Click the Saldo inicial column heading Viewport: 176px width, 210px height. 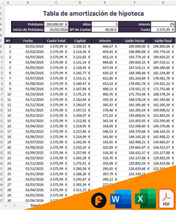[135, 41]
